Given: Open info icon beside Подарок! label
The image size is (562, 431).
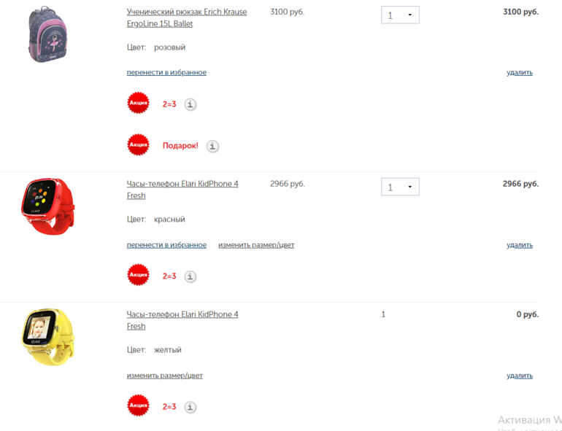Looking at the screenshot, I should click(x=212, y=146).
